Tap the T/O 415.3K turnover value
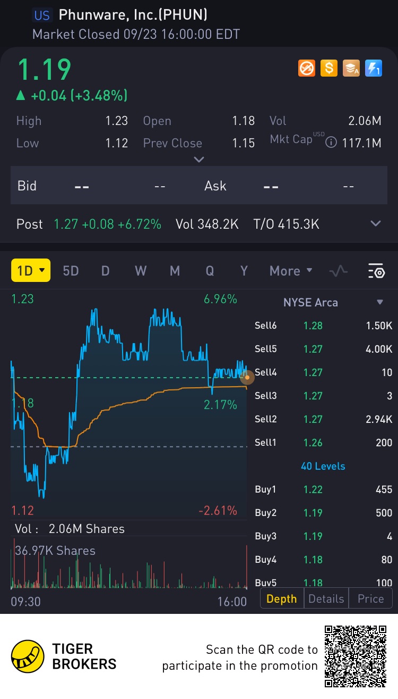Viewport: 398px width, 699px height. (287, 224)
